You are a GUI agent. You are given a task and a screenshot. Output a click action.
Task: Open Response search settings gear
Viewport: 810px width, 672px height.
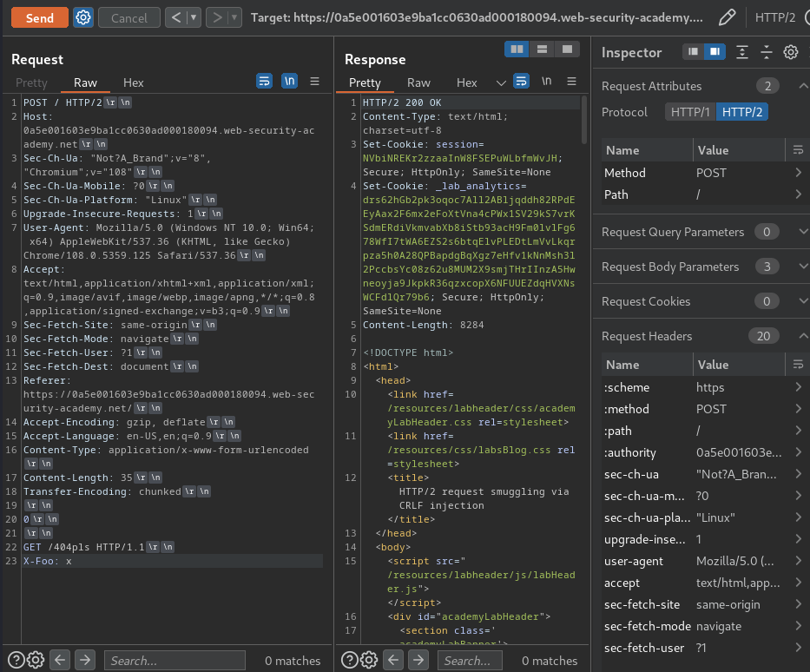[368, 660]
